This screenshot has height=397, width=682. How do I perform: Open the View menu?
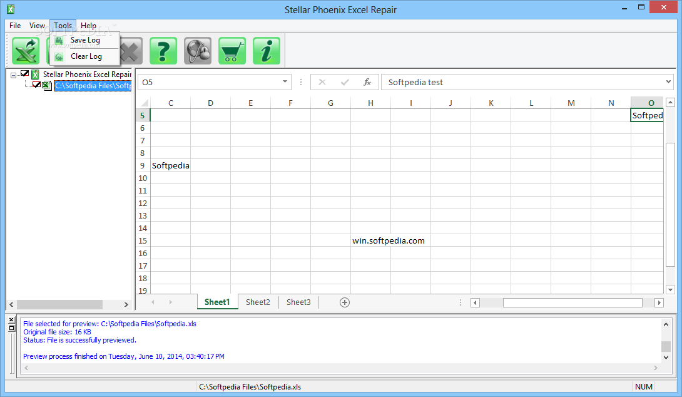[x=37, y=26]
